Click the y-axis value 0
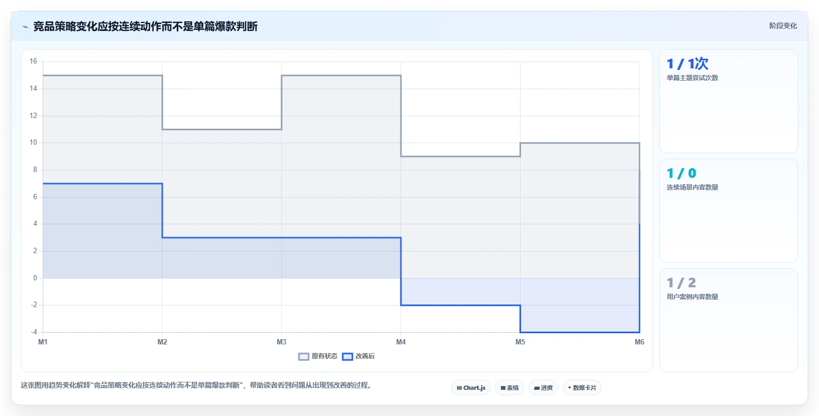819x416 pixels. 35,278
